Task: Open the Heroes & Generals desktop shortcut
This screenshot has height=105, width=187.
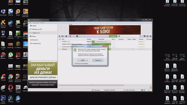Action: [18, 89]
